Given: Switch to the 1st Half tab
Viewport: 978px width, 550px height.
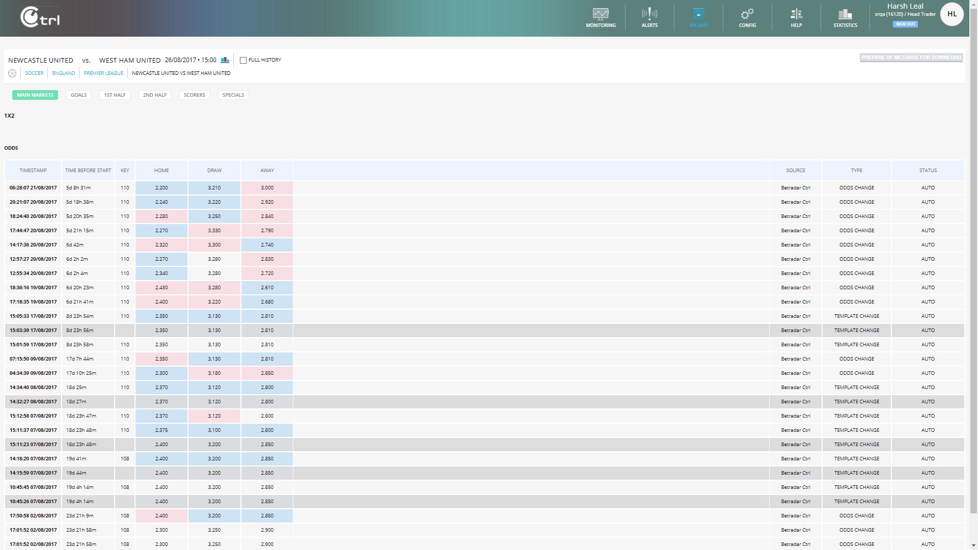Looking at the screenshot, I should tap(115, 95).
